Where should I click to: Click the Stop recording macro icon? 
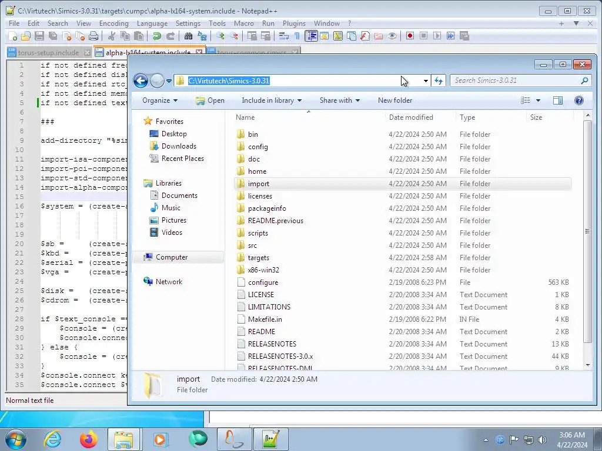(423, 36)
